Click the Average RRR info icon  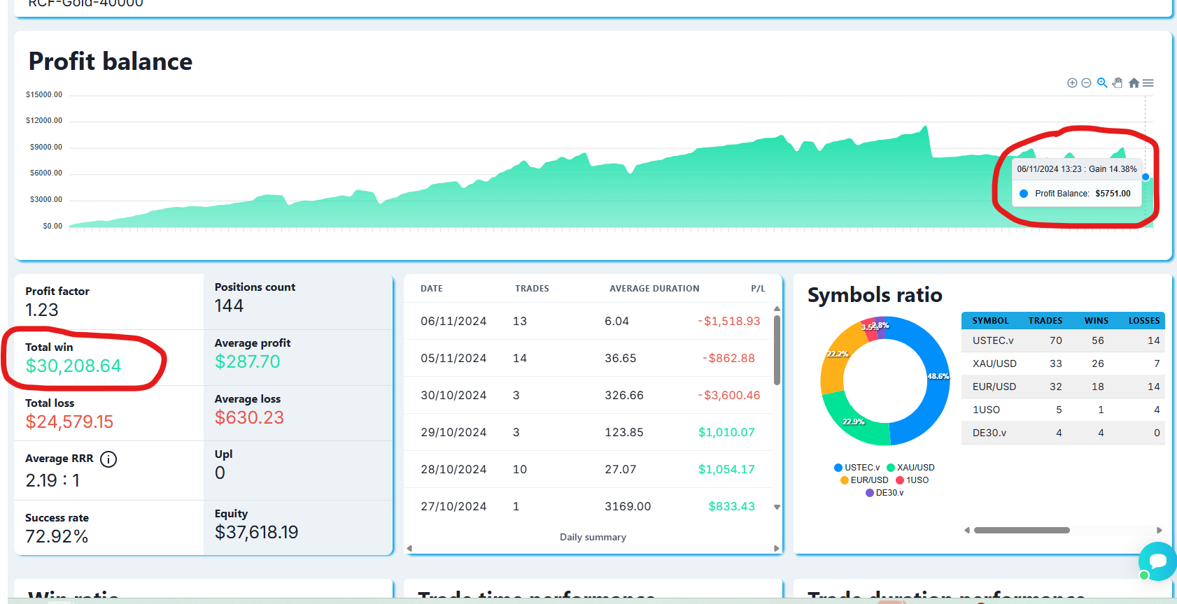click(x=108, y=459)
